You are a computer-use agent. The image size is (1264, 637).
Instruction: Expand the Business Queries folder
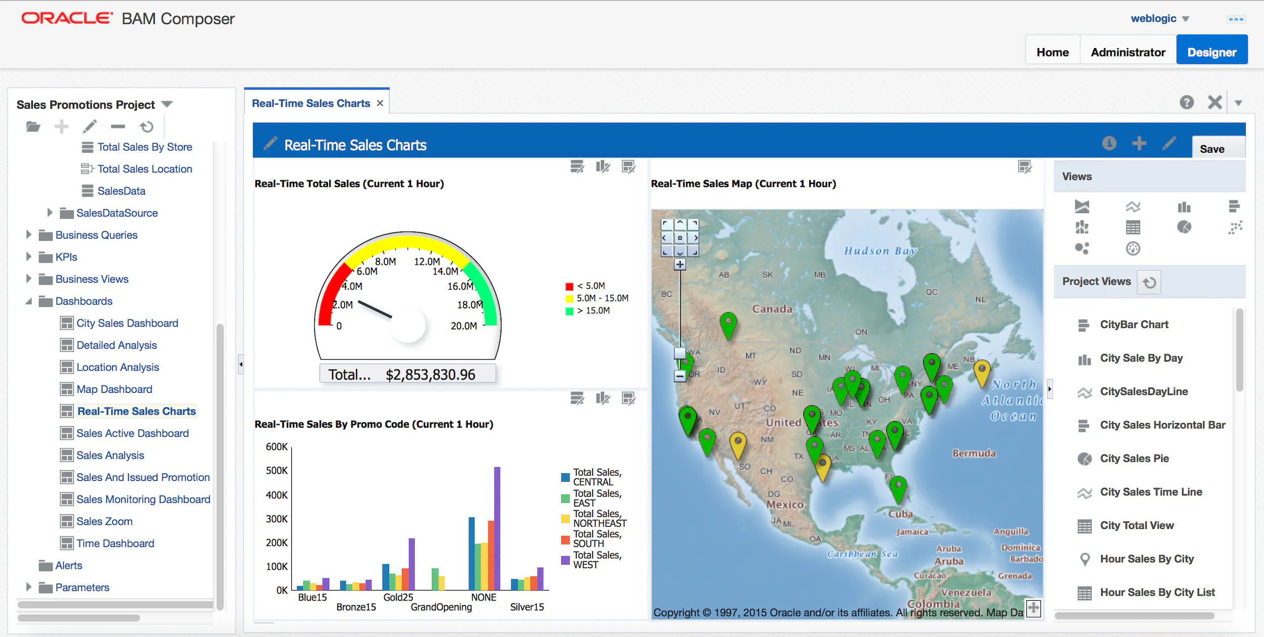(x=29, y=235)
